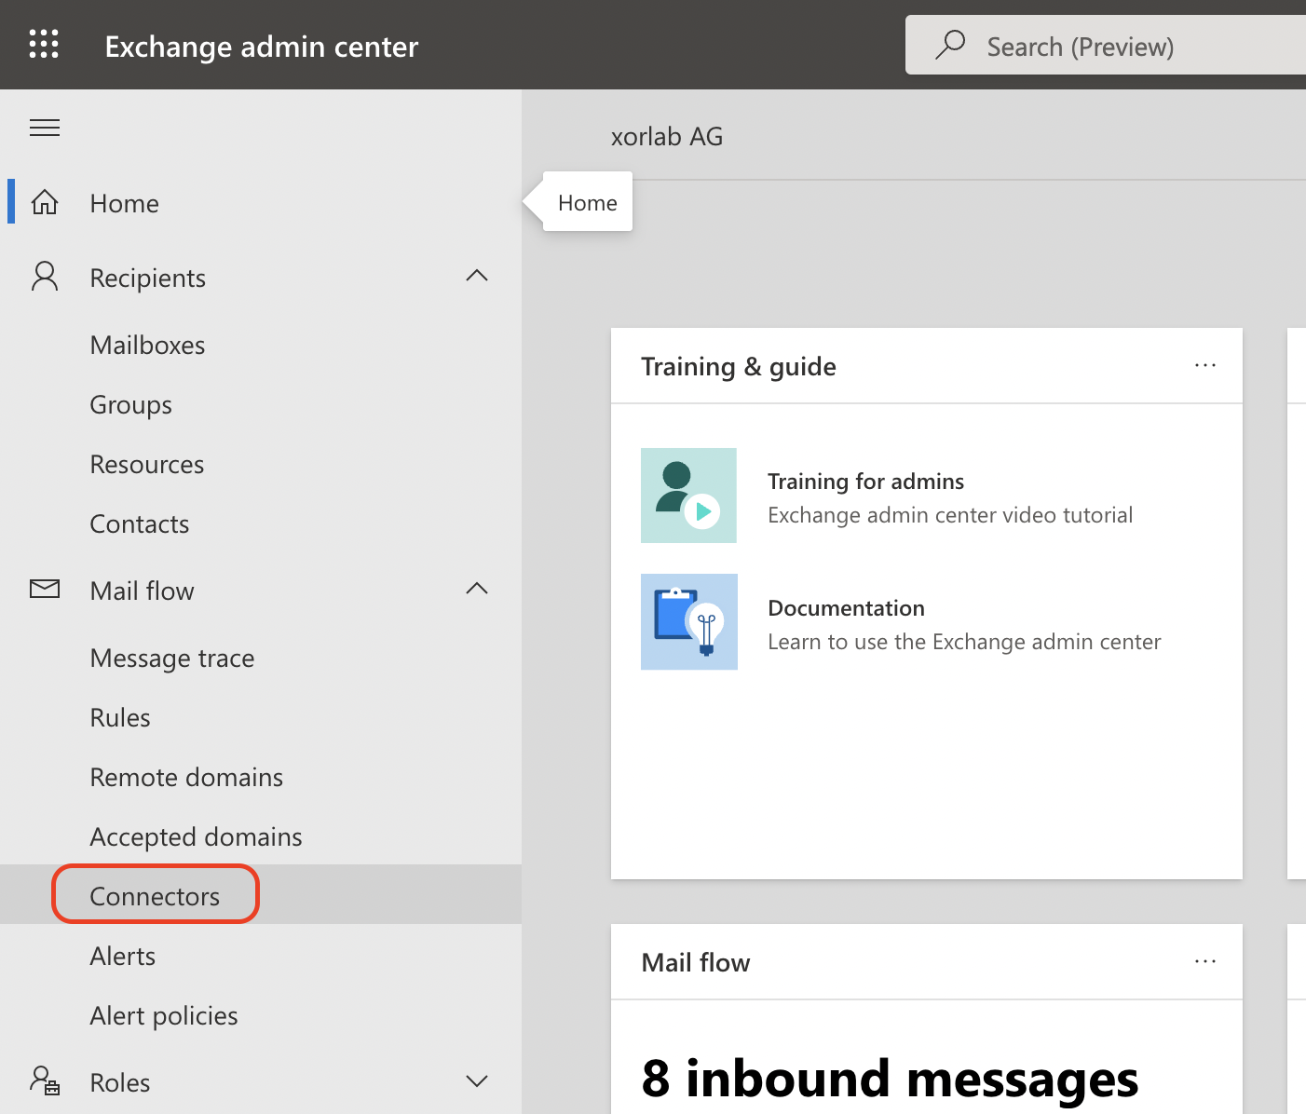Open the app launcher waffle icon
This screenshot has height=1114, width=1306.
point(44,44)
